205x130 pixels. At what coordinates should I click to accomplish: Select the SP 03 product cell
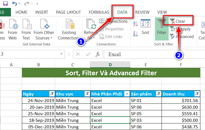(x=146, y=120)
